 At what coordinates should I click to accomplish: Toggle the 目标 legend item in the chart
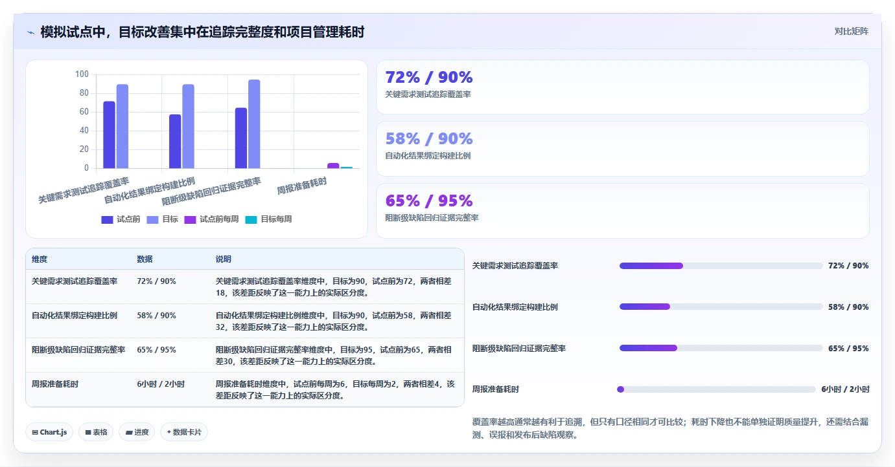tap(162, 219)
